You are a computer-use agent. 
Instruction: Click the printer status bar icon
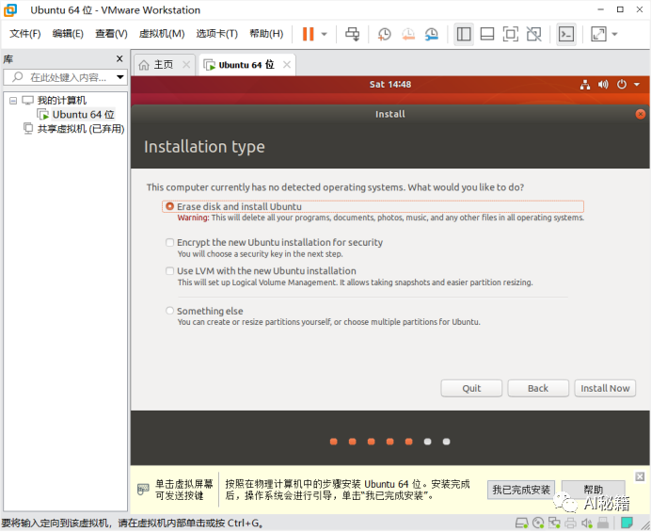571,523
